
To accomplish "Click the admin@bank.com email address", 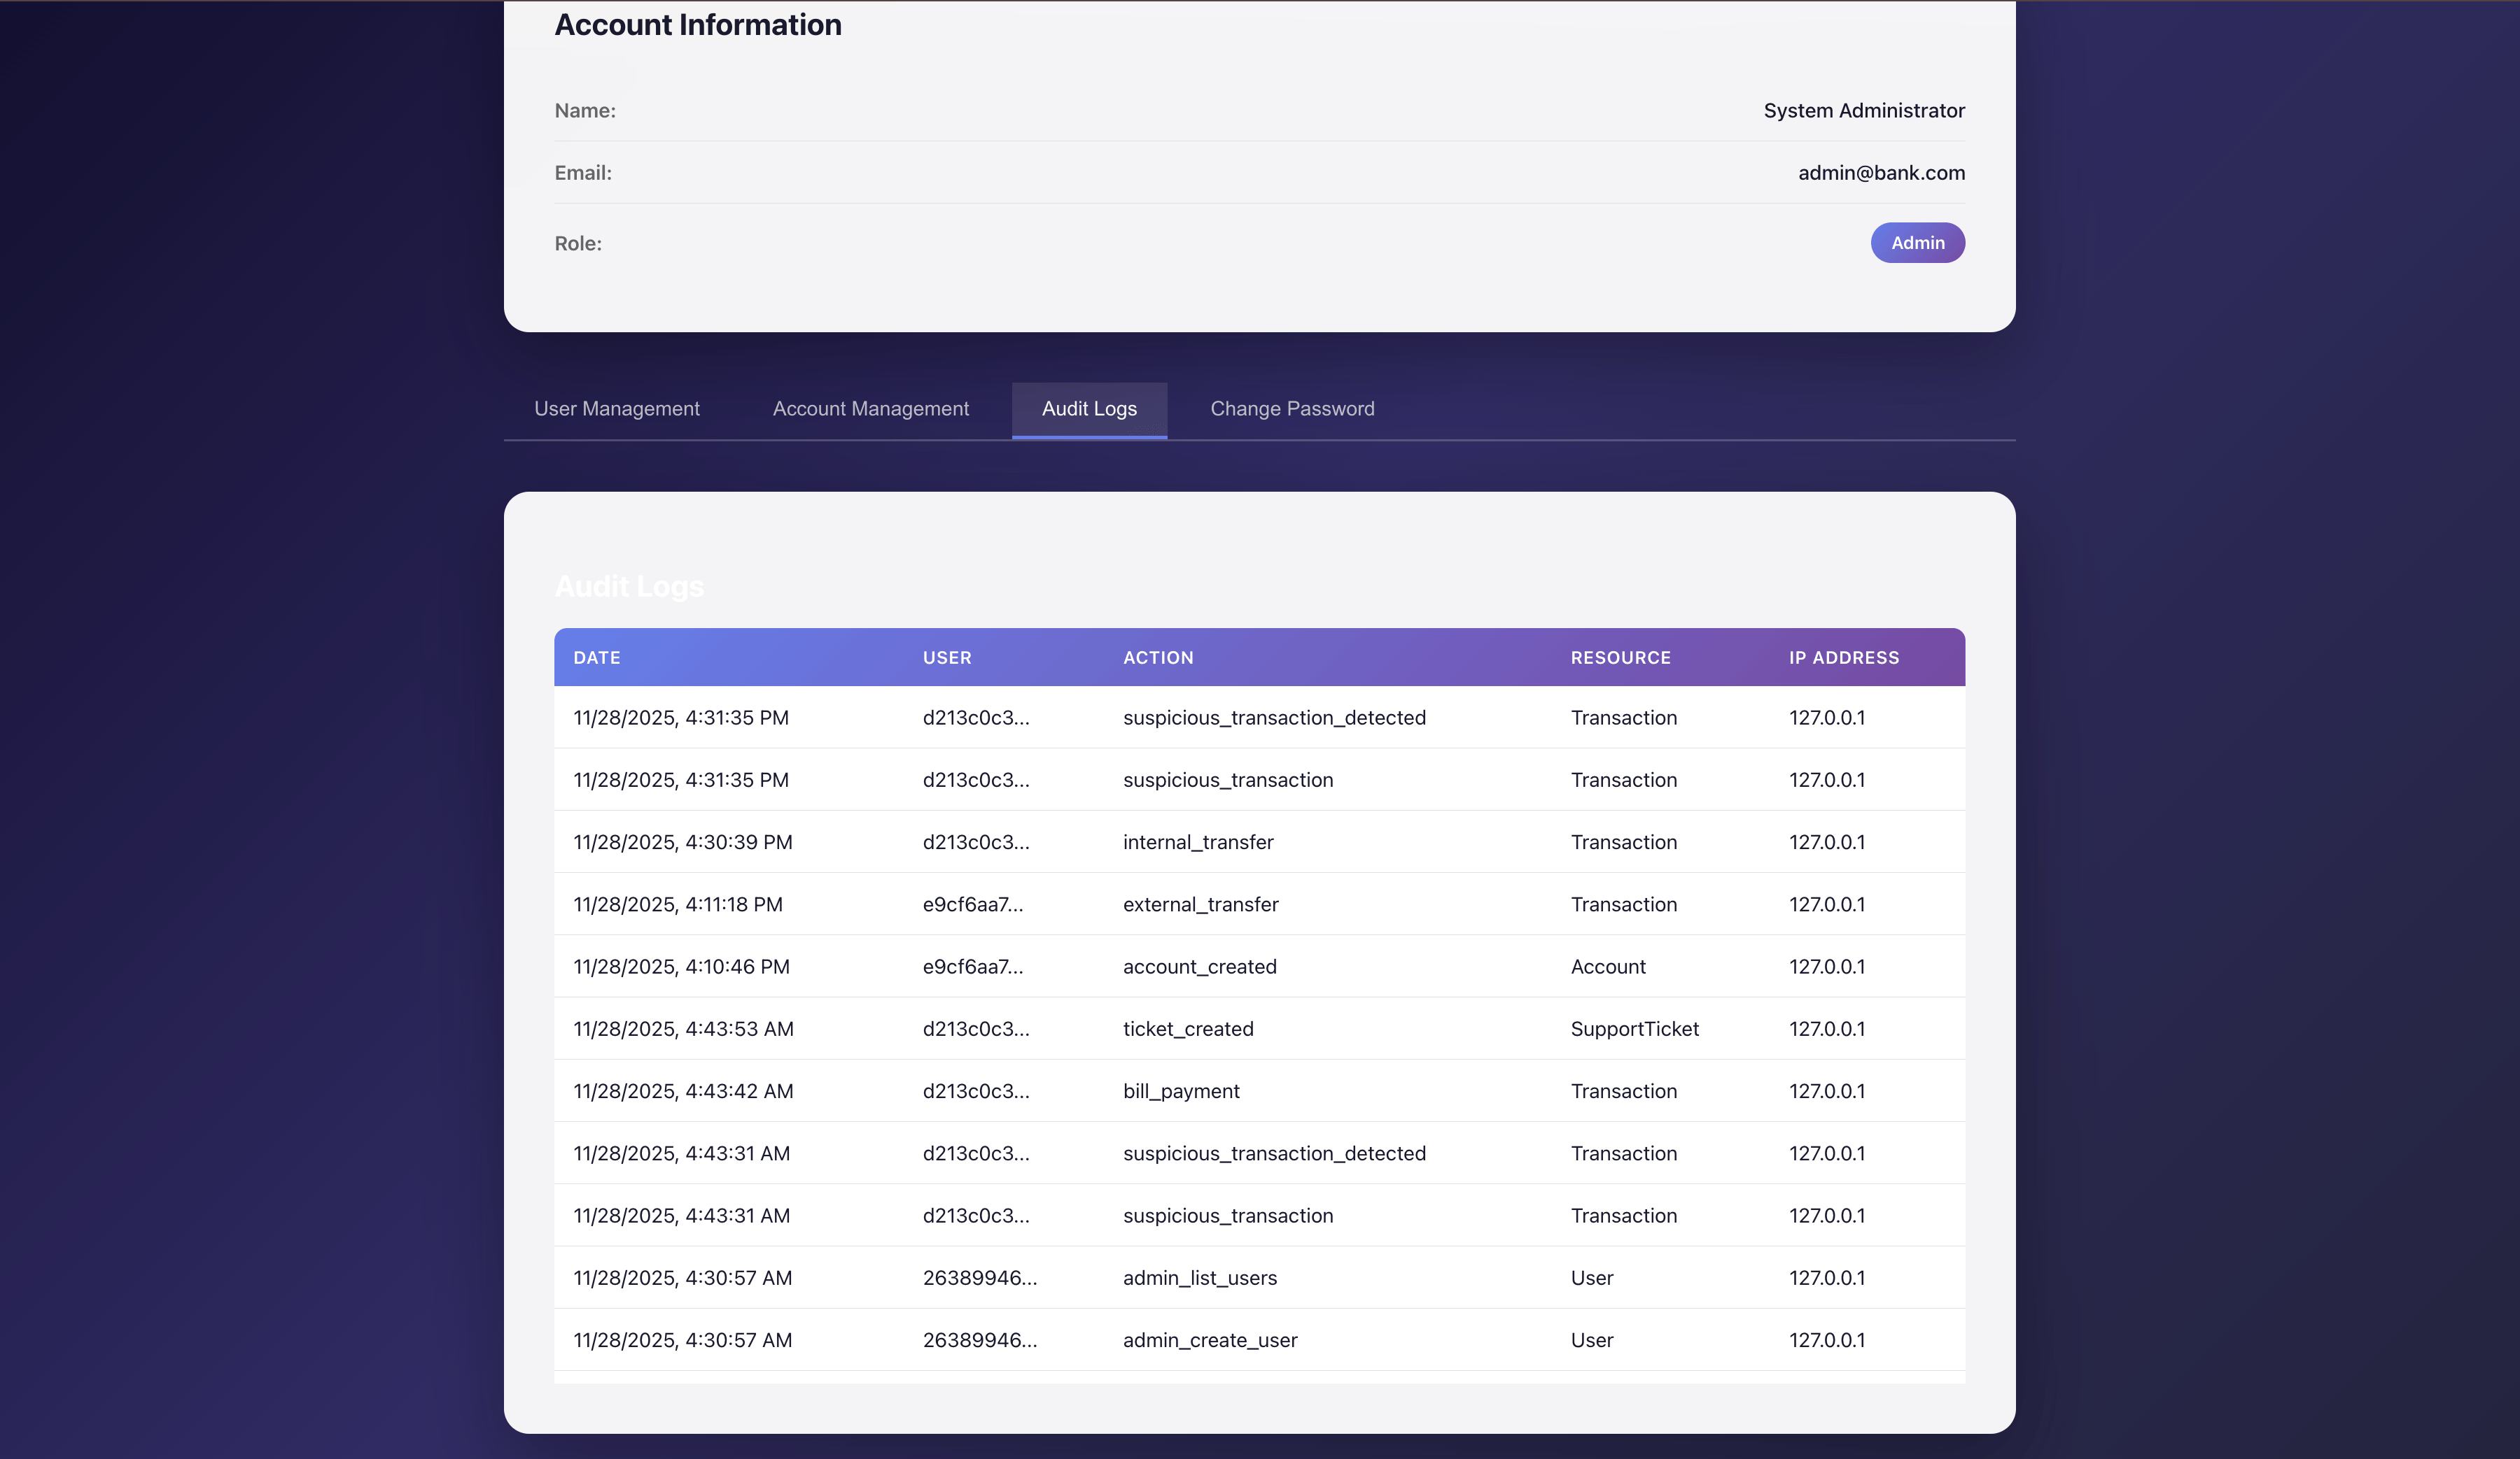I will point(1880,172).
